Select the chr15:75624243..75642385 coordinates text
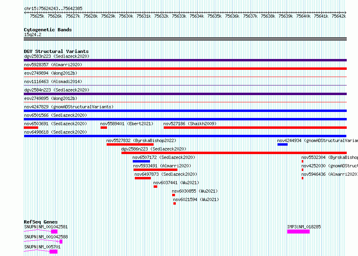 point(53,8)
